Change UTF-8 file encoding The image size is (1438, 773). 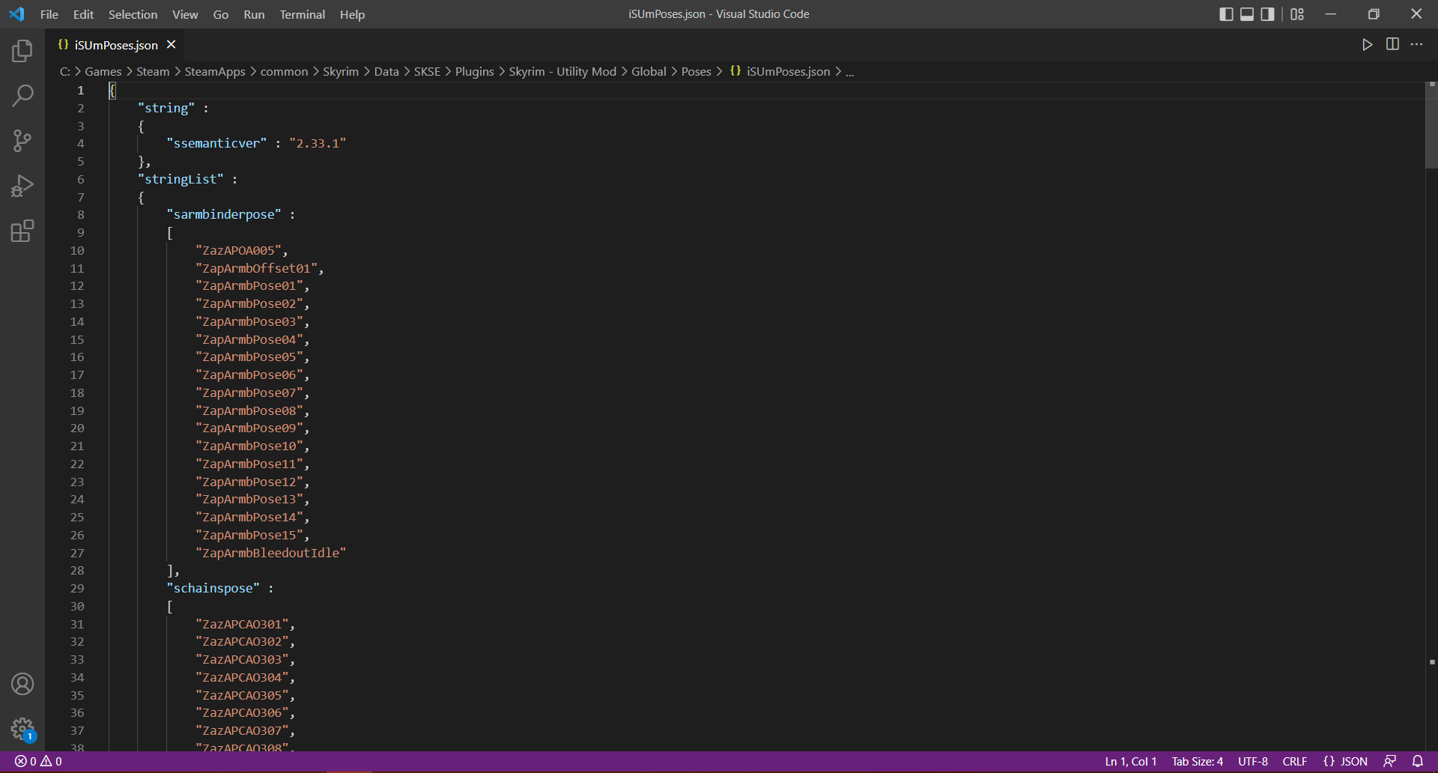coord(1253,761)
